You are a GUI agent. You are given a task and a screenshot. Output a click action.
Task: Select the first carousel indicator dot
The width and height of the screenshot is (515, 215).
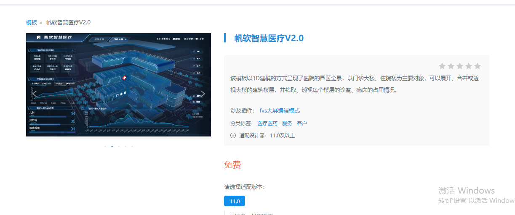click(x=105, y=146)
